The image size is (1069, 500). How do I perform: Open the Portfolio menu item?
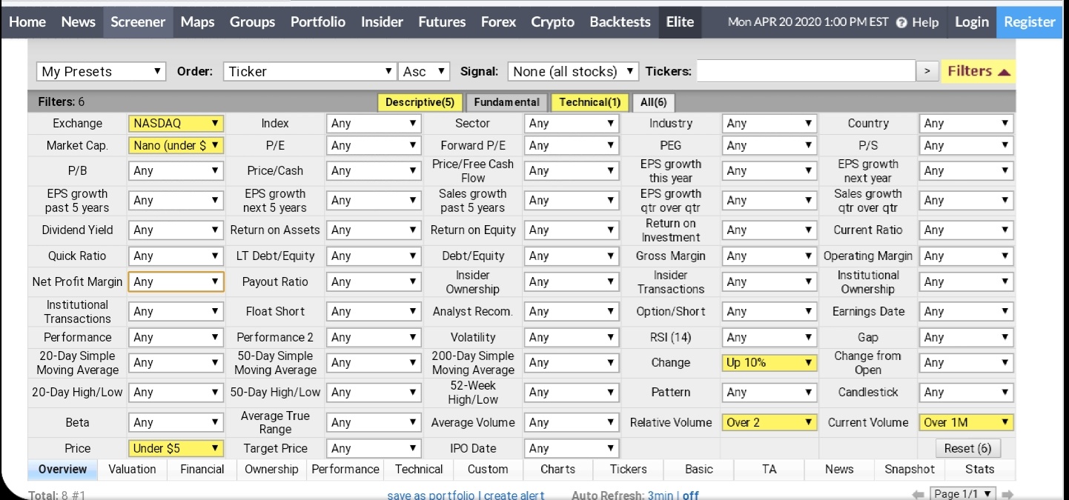(318, 22)
